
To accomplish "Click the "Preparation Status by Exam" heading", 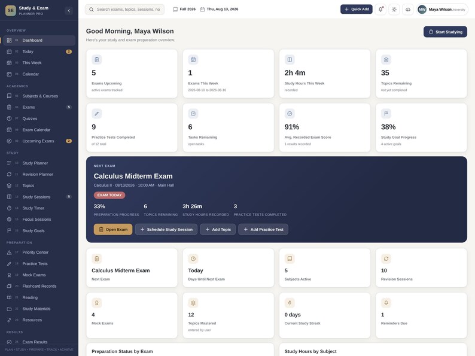I will (x=122, y=351).
